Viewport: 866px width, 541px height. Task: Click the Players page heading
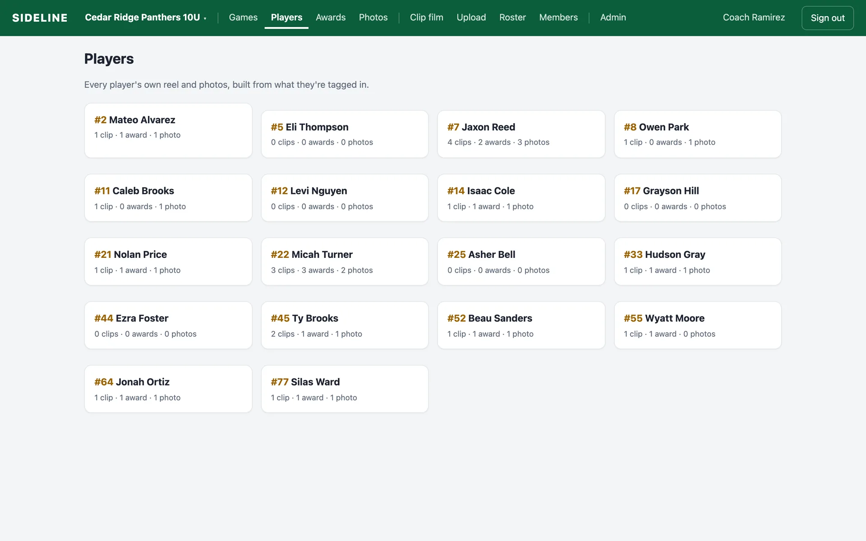[x=109, y=59]
